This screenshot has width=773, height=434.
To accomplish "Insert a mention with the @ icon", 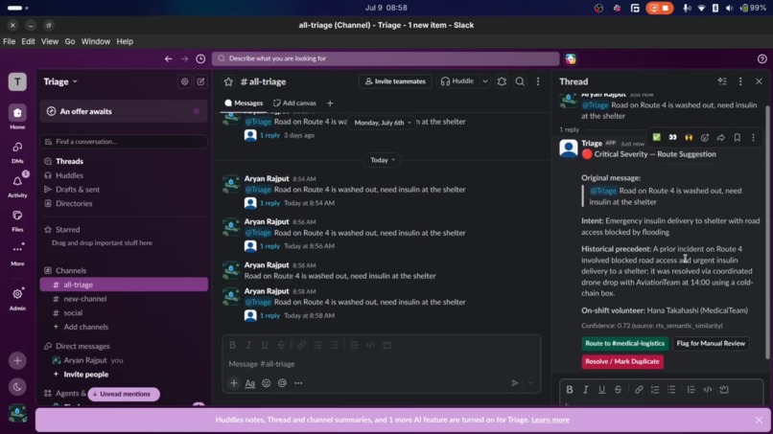I will click(x=282, y=383).
